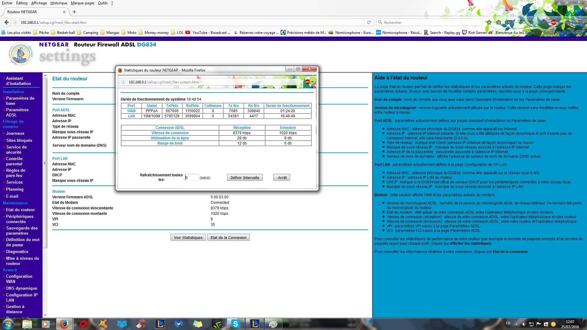Image resolution: width=587 pixels, height=330 pixels.
Task: Open the Pocket icon in toolbar
Action: 510,22
